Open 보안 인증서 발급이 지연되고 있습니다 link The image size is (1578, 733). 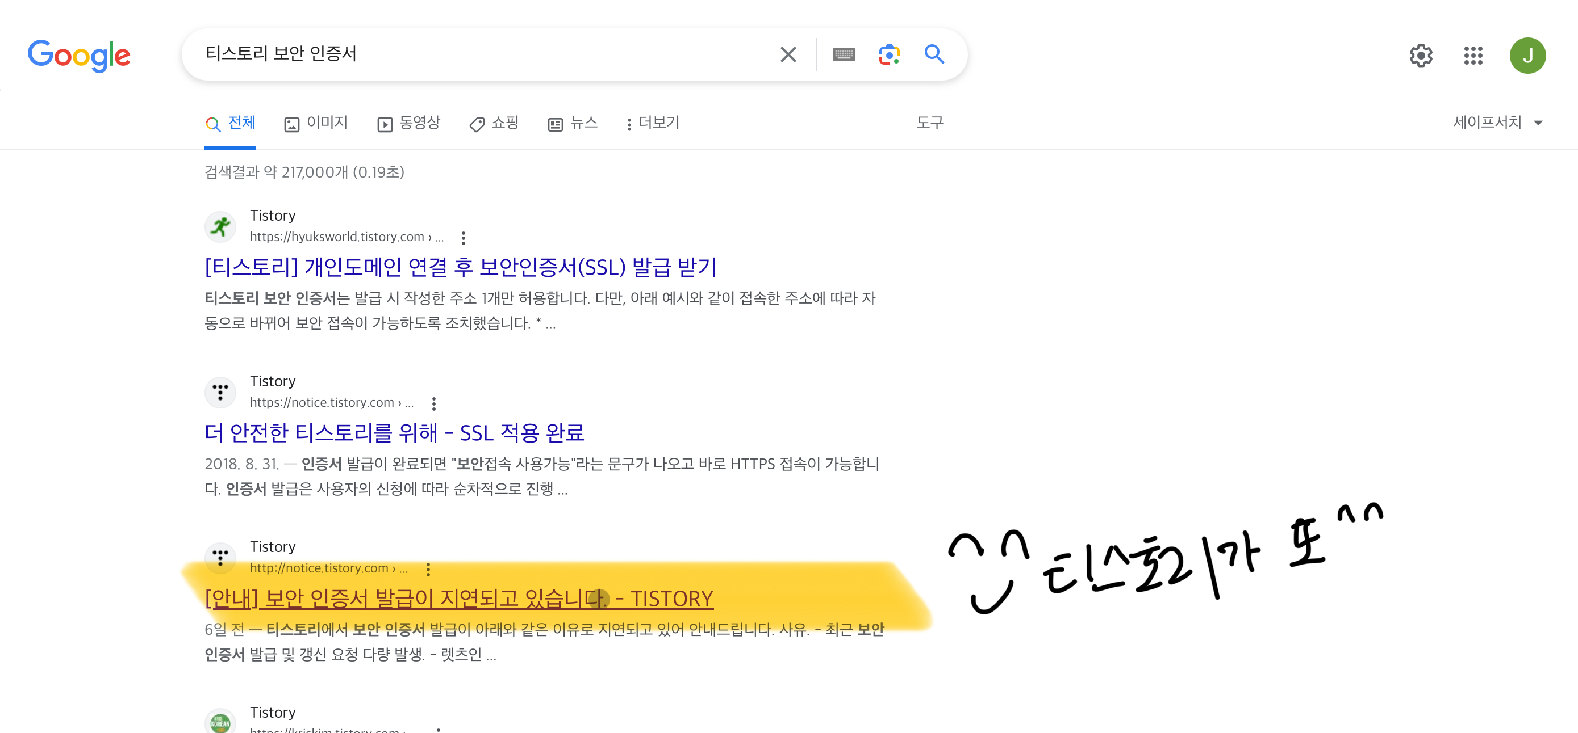tap(458, 598)
